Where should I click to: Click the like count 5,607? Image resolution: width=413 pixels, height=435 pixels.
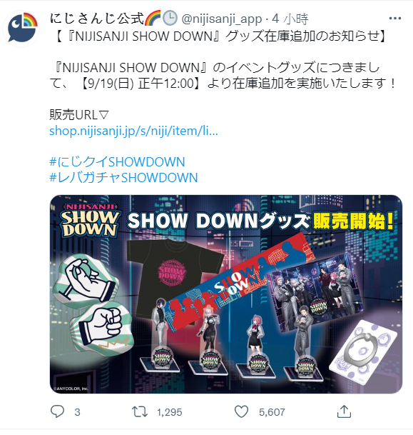tap(272, 412)
